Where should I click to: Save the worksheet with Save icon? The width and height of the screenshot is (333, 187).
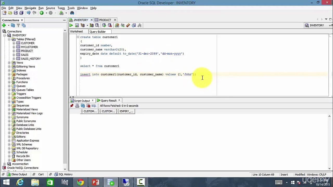tap(16, 13)
